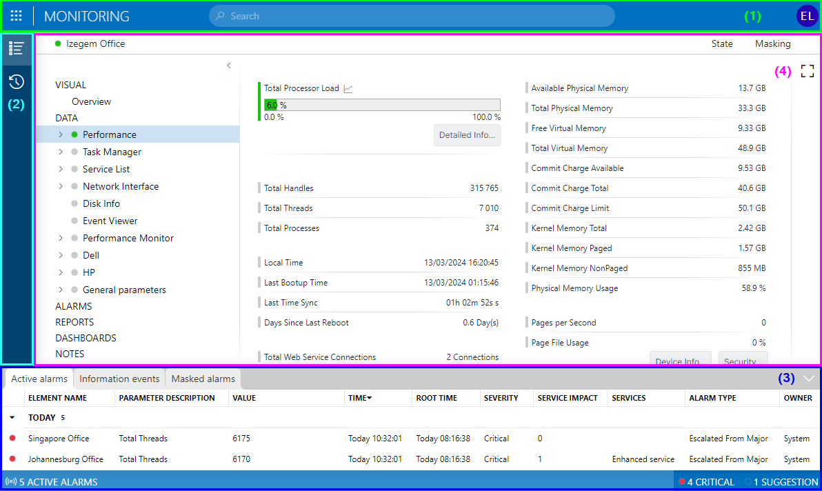Expand the card to fullscreen
The image size is (822, 491).
(x=807, y=70)
